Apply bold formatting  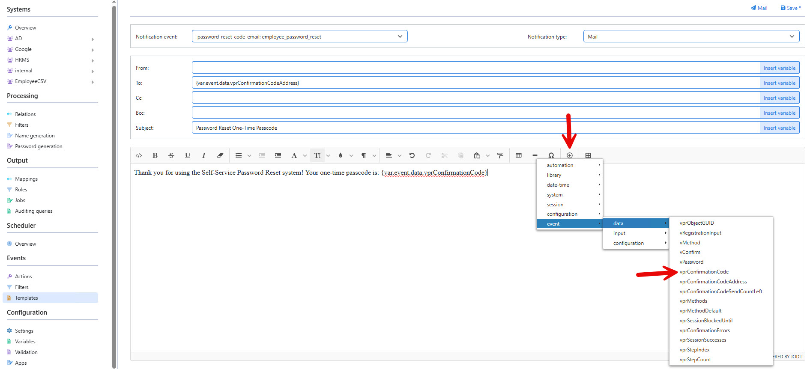coord(155,155)
